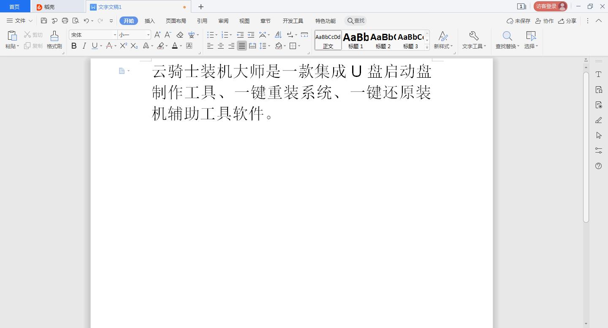
Task: Open the borders dropdown arrow
Action: pyautogui.click(x=299, y=46)
